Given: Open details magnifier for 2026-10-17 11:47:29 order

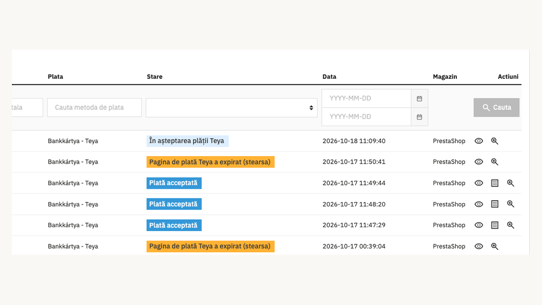Looking at the screenshot, I should pyautogui.click(x=510, y=225).
